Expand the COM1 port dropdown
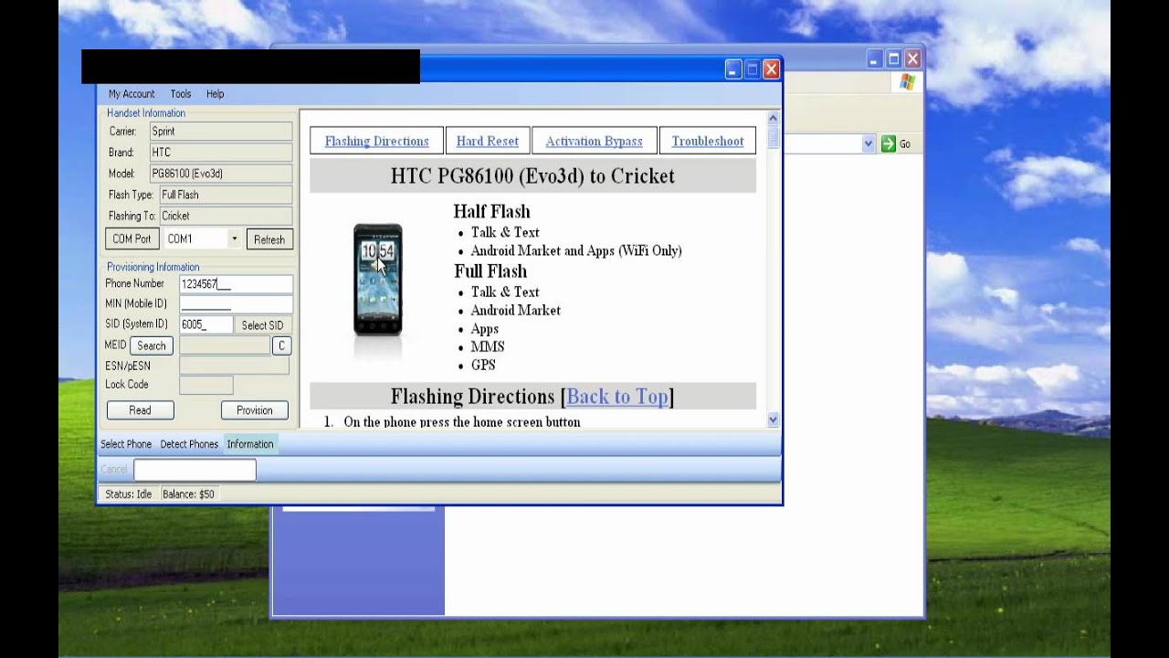This screenshot has width=1169, height=658. 234,239
